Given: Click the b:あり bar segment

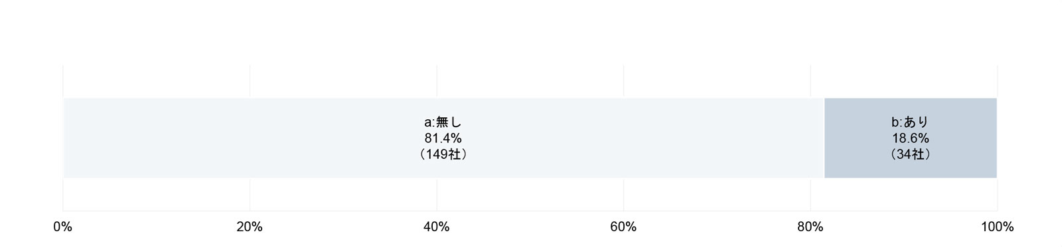Looking at the screenshot, I should pyautogui.click(x=910, y=138).
